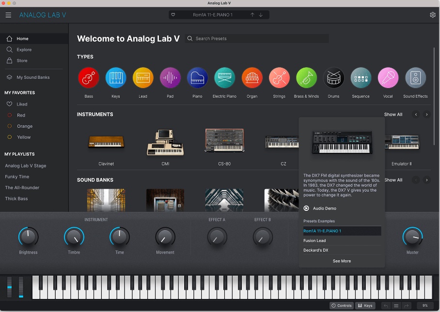Toggle the Keys keyboard button

pyautogui.click(x=365, y=306)
